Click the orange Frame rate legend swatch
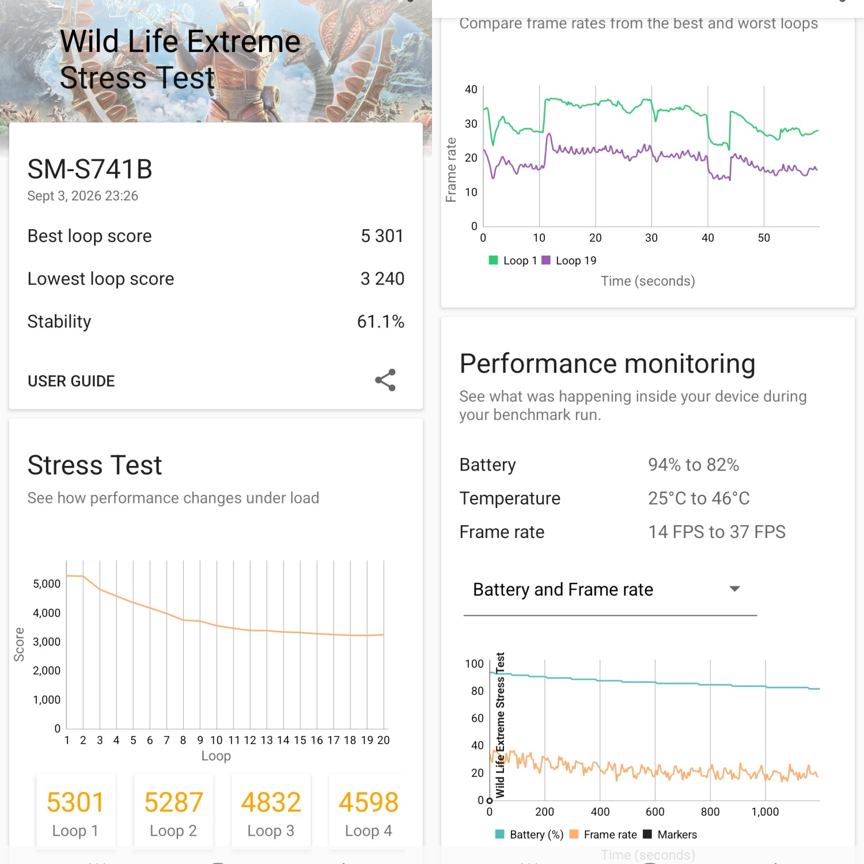864x864 pixels. coord(574,834)
